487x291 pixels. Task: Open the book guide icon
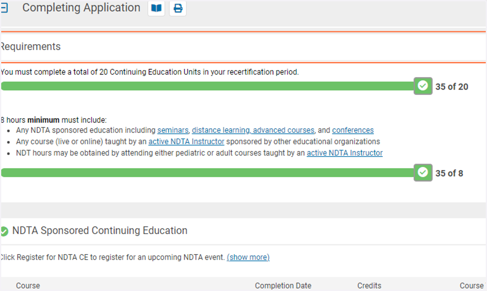(x=156, y=9)
